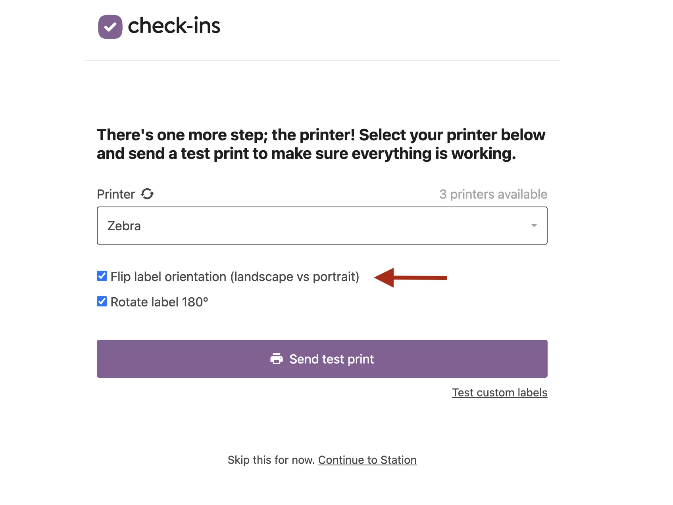673x505 pixels.
Task: Open the Zebra printer dropdown
Action: coord(321,226)
